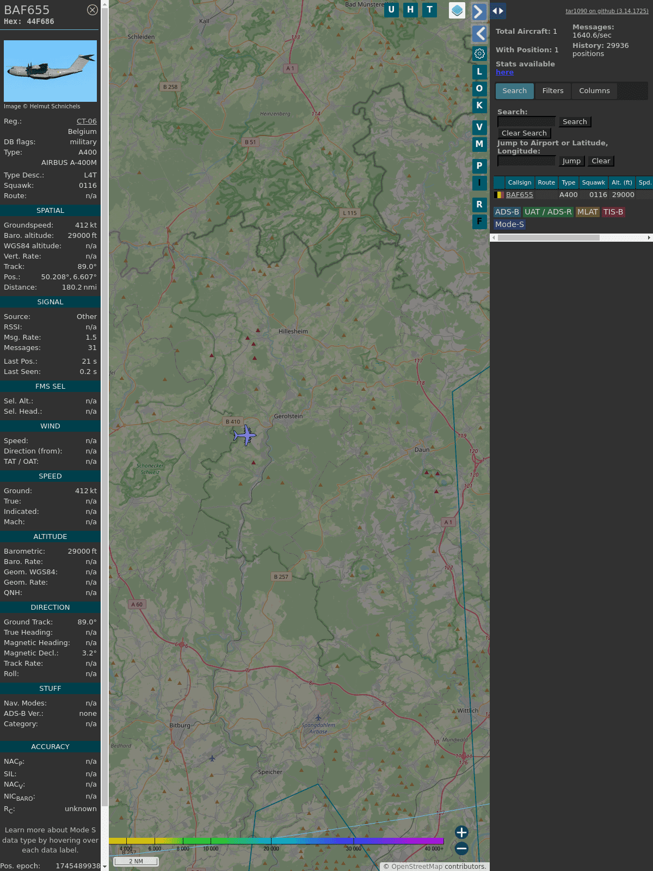Sort table by Squawk column
The width and height of the screenshot is (653, 871).
tap(594, 183)
